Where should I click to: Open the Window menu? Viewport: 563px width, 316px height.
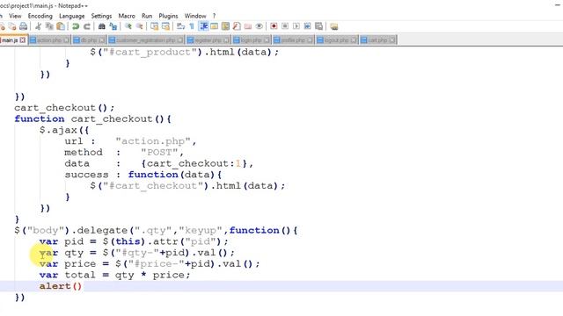[x=195, y=16]
